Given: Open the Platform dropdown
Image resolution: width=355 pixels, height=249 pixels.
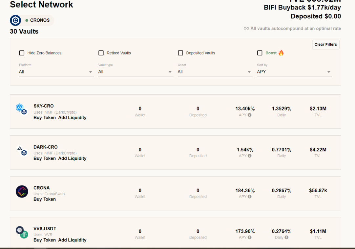Looking at the screenshot, I should [56, 72].
